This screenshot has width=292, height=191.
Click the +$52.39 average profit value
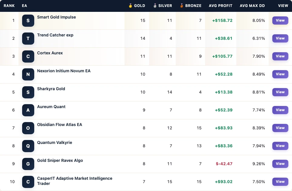point(224,110)
